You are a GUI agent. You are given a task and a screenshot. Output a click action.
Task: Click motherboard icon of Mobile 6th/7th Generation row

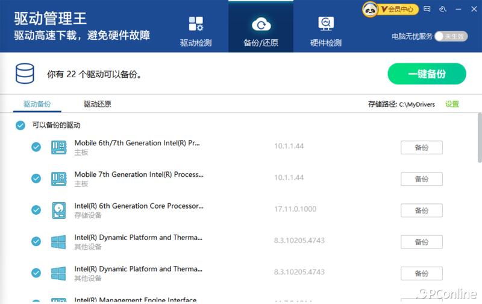[58, 147]
